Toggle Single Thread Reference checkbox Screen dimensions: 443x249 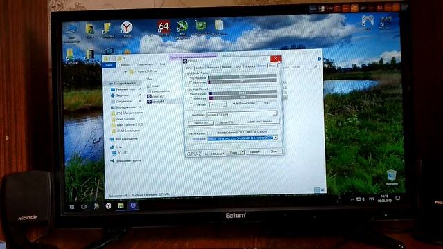pos(191,82)
